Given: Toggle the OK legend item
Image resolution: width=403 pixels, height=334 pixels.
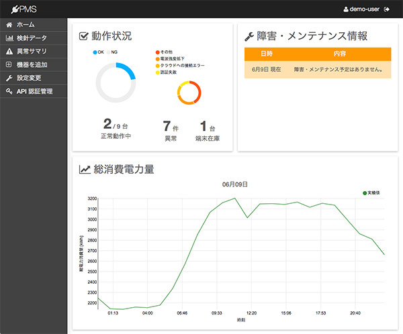Looking at the screenshot, I should coord(98,51).
